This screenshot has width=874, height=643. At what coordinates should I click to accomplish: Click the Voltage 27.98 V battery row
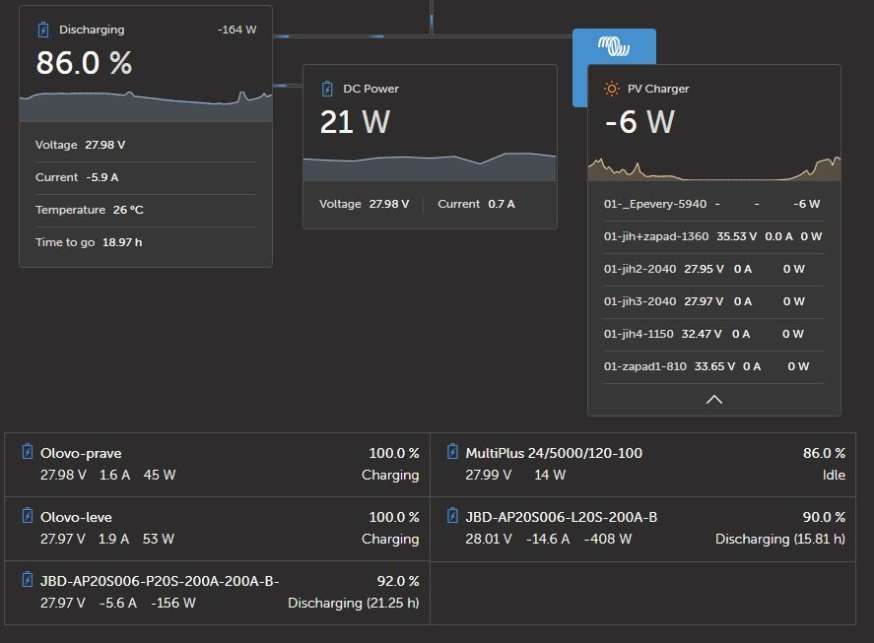tap(146, 145)
